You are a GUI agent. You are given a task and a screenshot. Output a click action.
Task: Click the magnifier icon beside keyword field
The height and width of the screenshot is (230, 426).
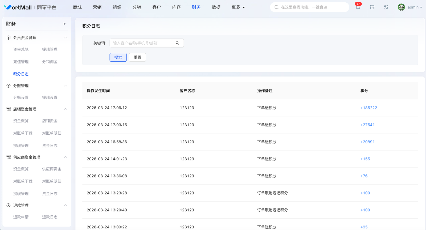pyautogui.click(x=177, y=43)
